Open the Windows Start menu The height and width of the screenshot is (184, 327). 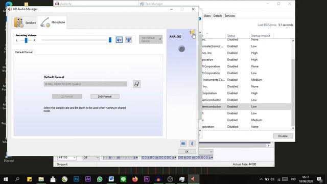[6, 179]
